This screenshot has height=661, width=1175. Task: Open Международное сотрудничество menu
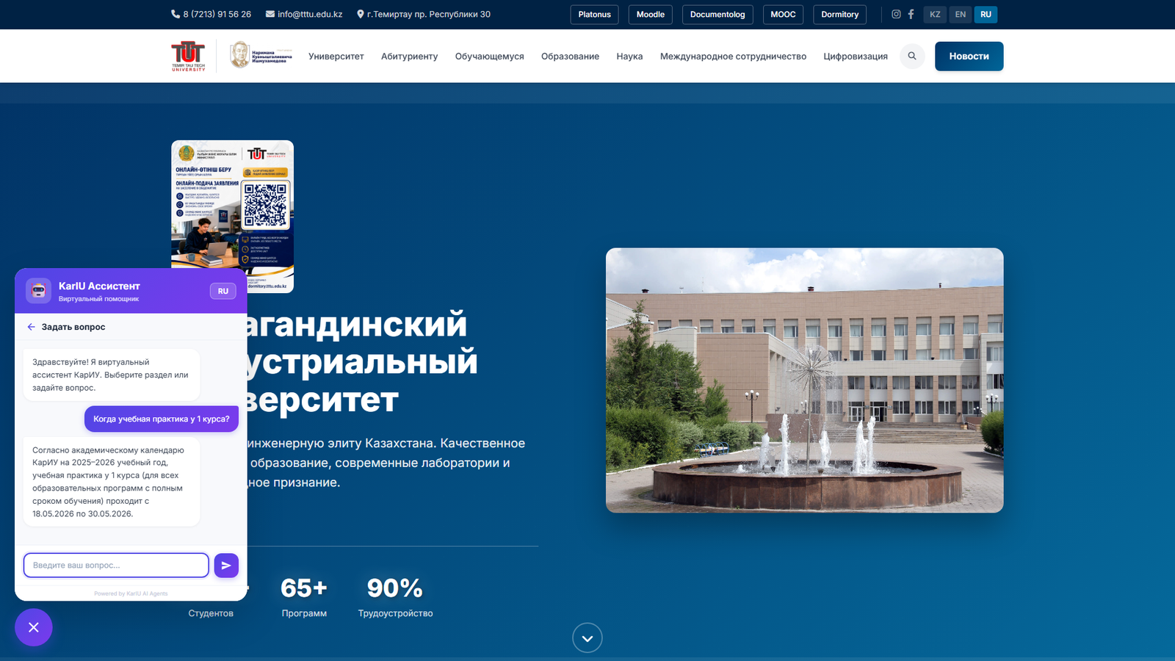coord(733,57)
